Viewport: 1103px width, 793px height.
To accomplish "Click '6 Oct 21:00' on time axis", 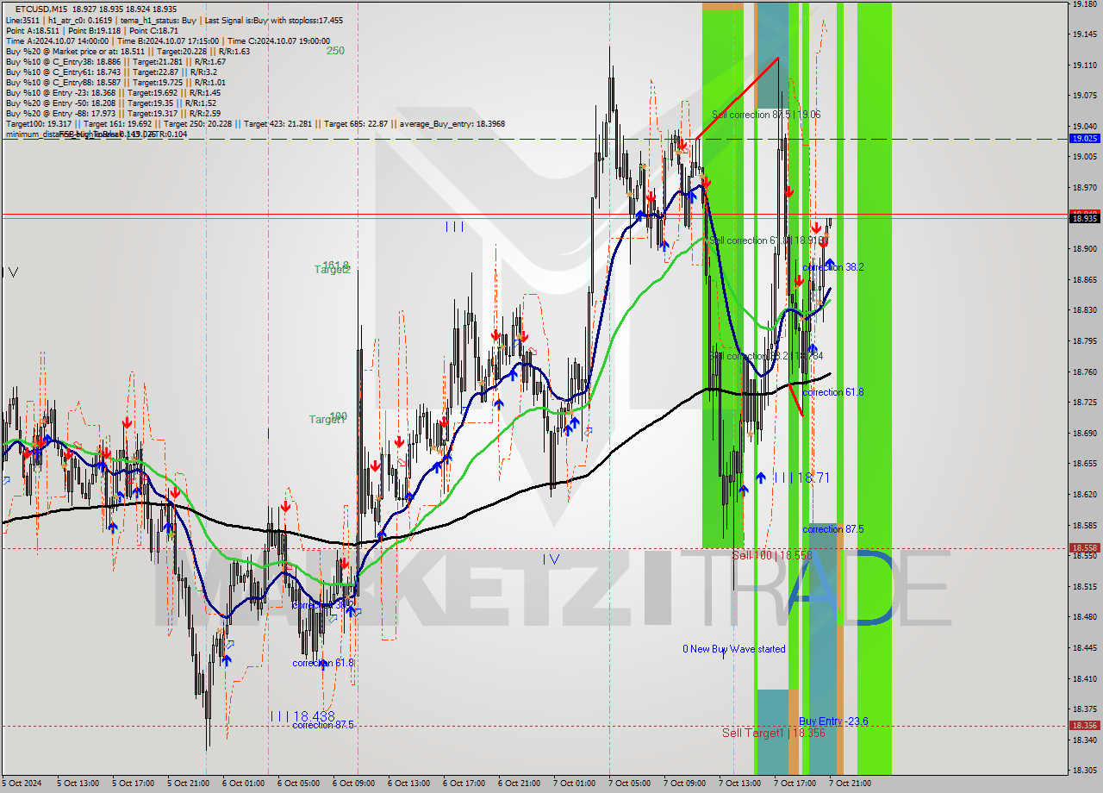I will pos(518,784).
